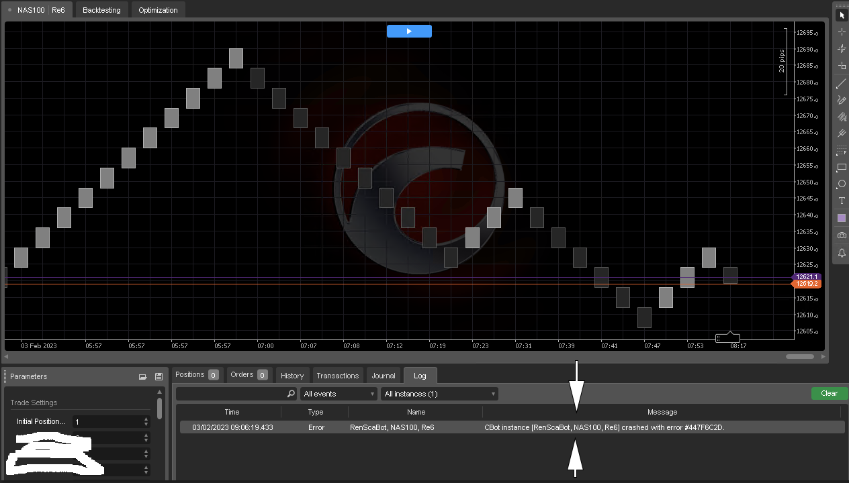
Task: Open the Fibonacci tools
Action: pos(842,151)
